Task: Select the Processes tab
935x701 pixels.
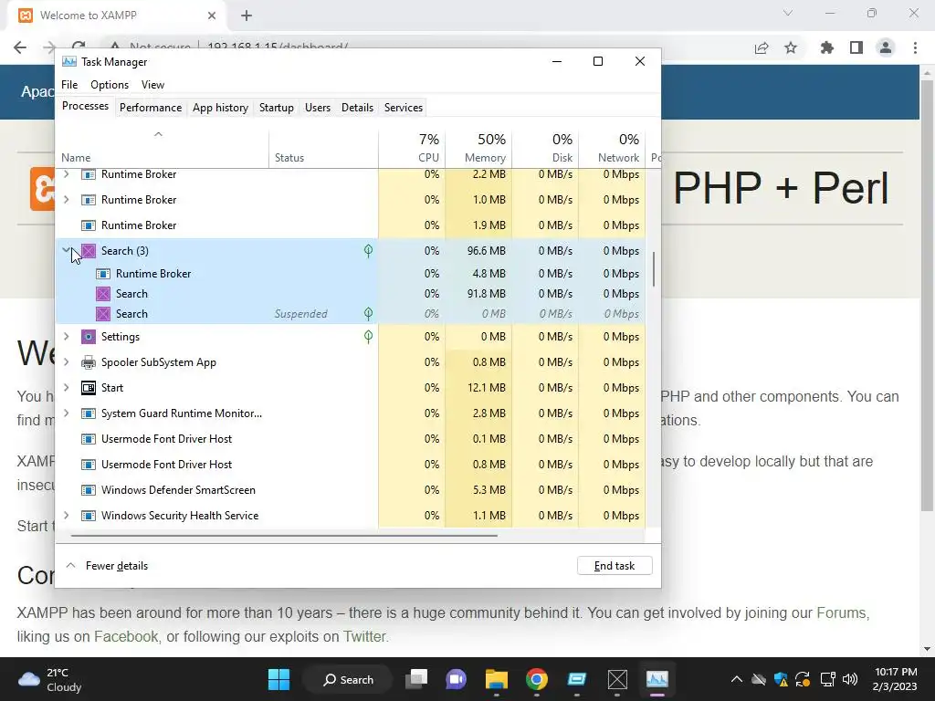Action: [x=85, y=106]
